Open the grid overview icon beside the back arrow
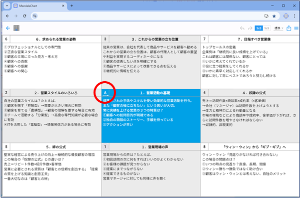The image size is (300, 198). 16,28
